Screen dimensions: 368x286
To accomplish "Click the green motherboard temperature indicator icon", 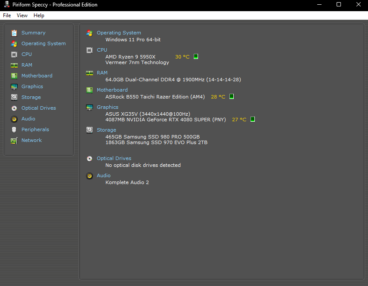I will pos(232,96).
